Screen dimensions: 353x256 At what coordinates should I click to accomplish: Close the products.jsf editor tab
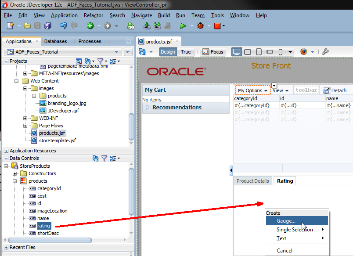pyautogui.click(x=177, y=41)
